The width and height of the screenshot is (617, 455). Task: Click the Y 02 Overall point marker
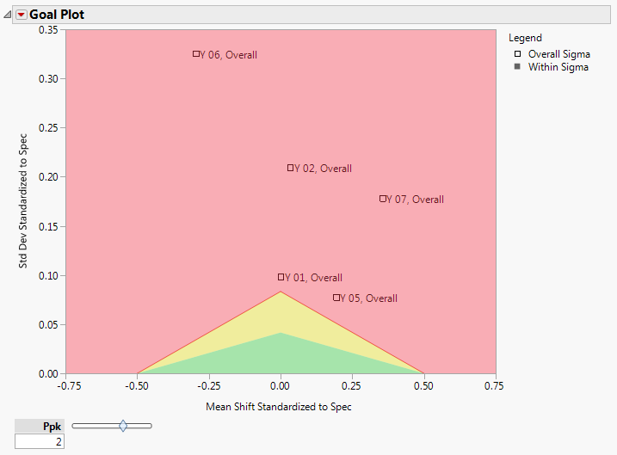coord(291,168)
